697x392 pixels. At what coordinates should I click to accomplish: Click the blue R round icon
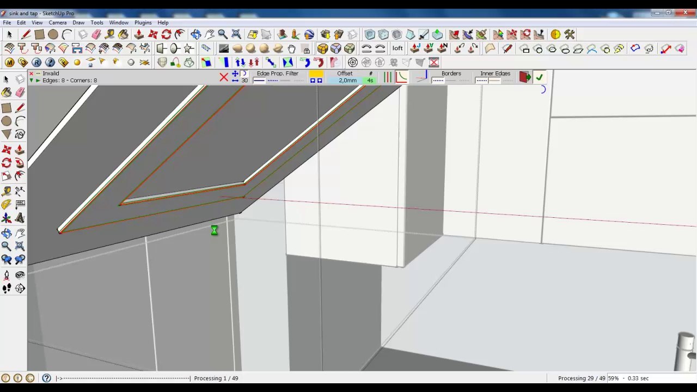(x=36, y=63)
